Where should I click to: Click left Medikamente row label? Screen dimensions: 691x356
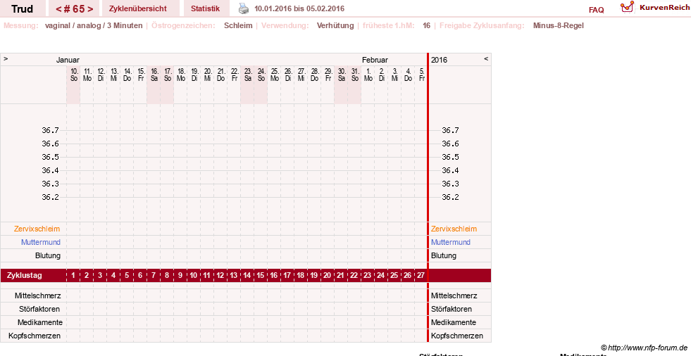[40, 322]
